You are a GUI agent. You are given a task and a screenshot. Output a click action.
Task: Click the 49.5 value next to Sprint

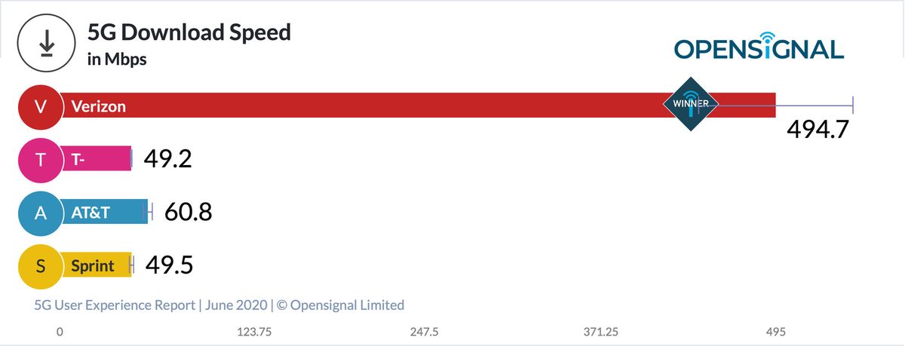coord(169,265)
